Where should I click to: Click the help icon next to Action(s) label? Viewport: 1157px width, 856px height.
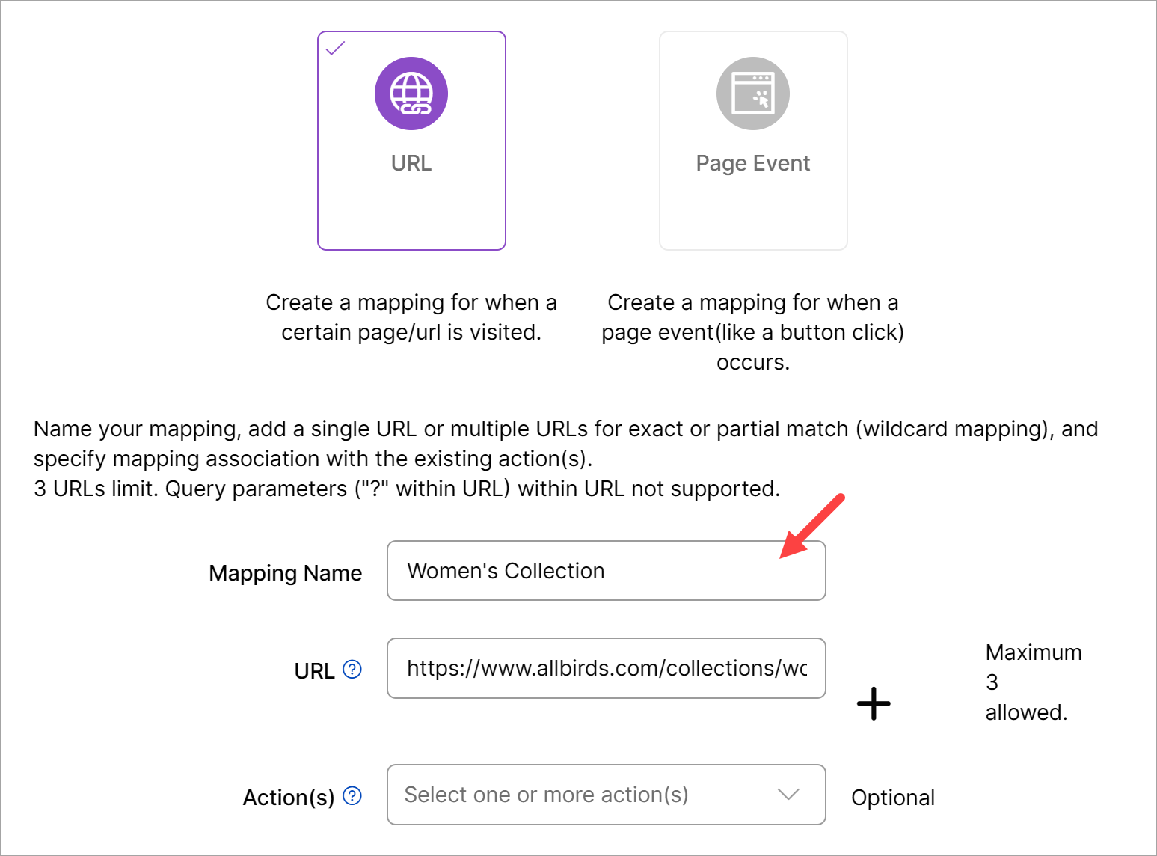point(352,796)
